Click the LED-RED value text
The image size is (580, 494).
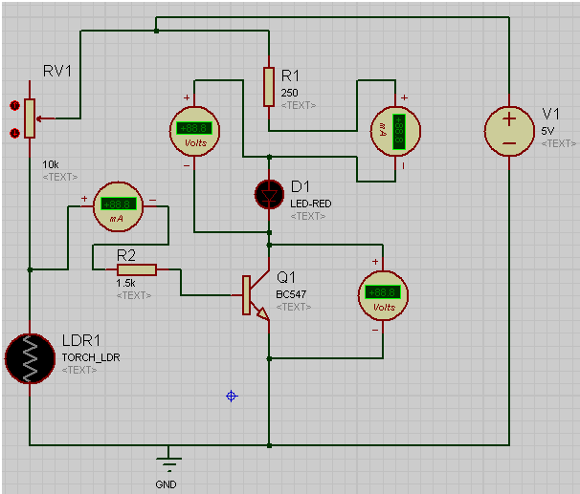point(311,204)
